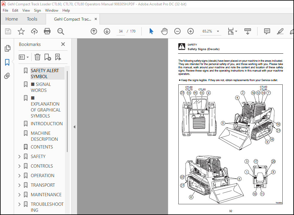Click the zoom percentage field 65.2%
This screenshot has width=294, height=215.
coord(207,31)
